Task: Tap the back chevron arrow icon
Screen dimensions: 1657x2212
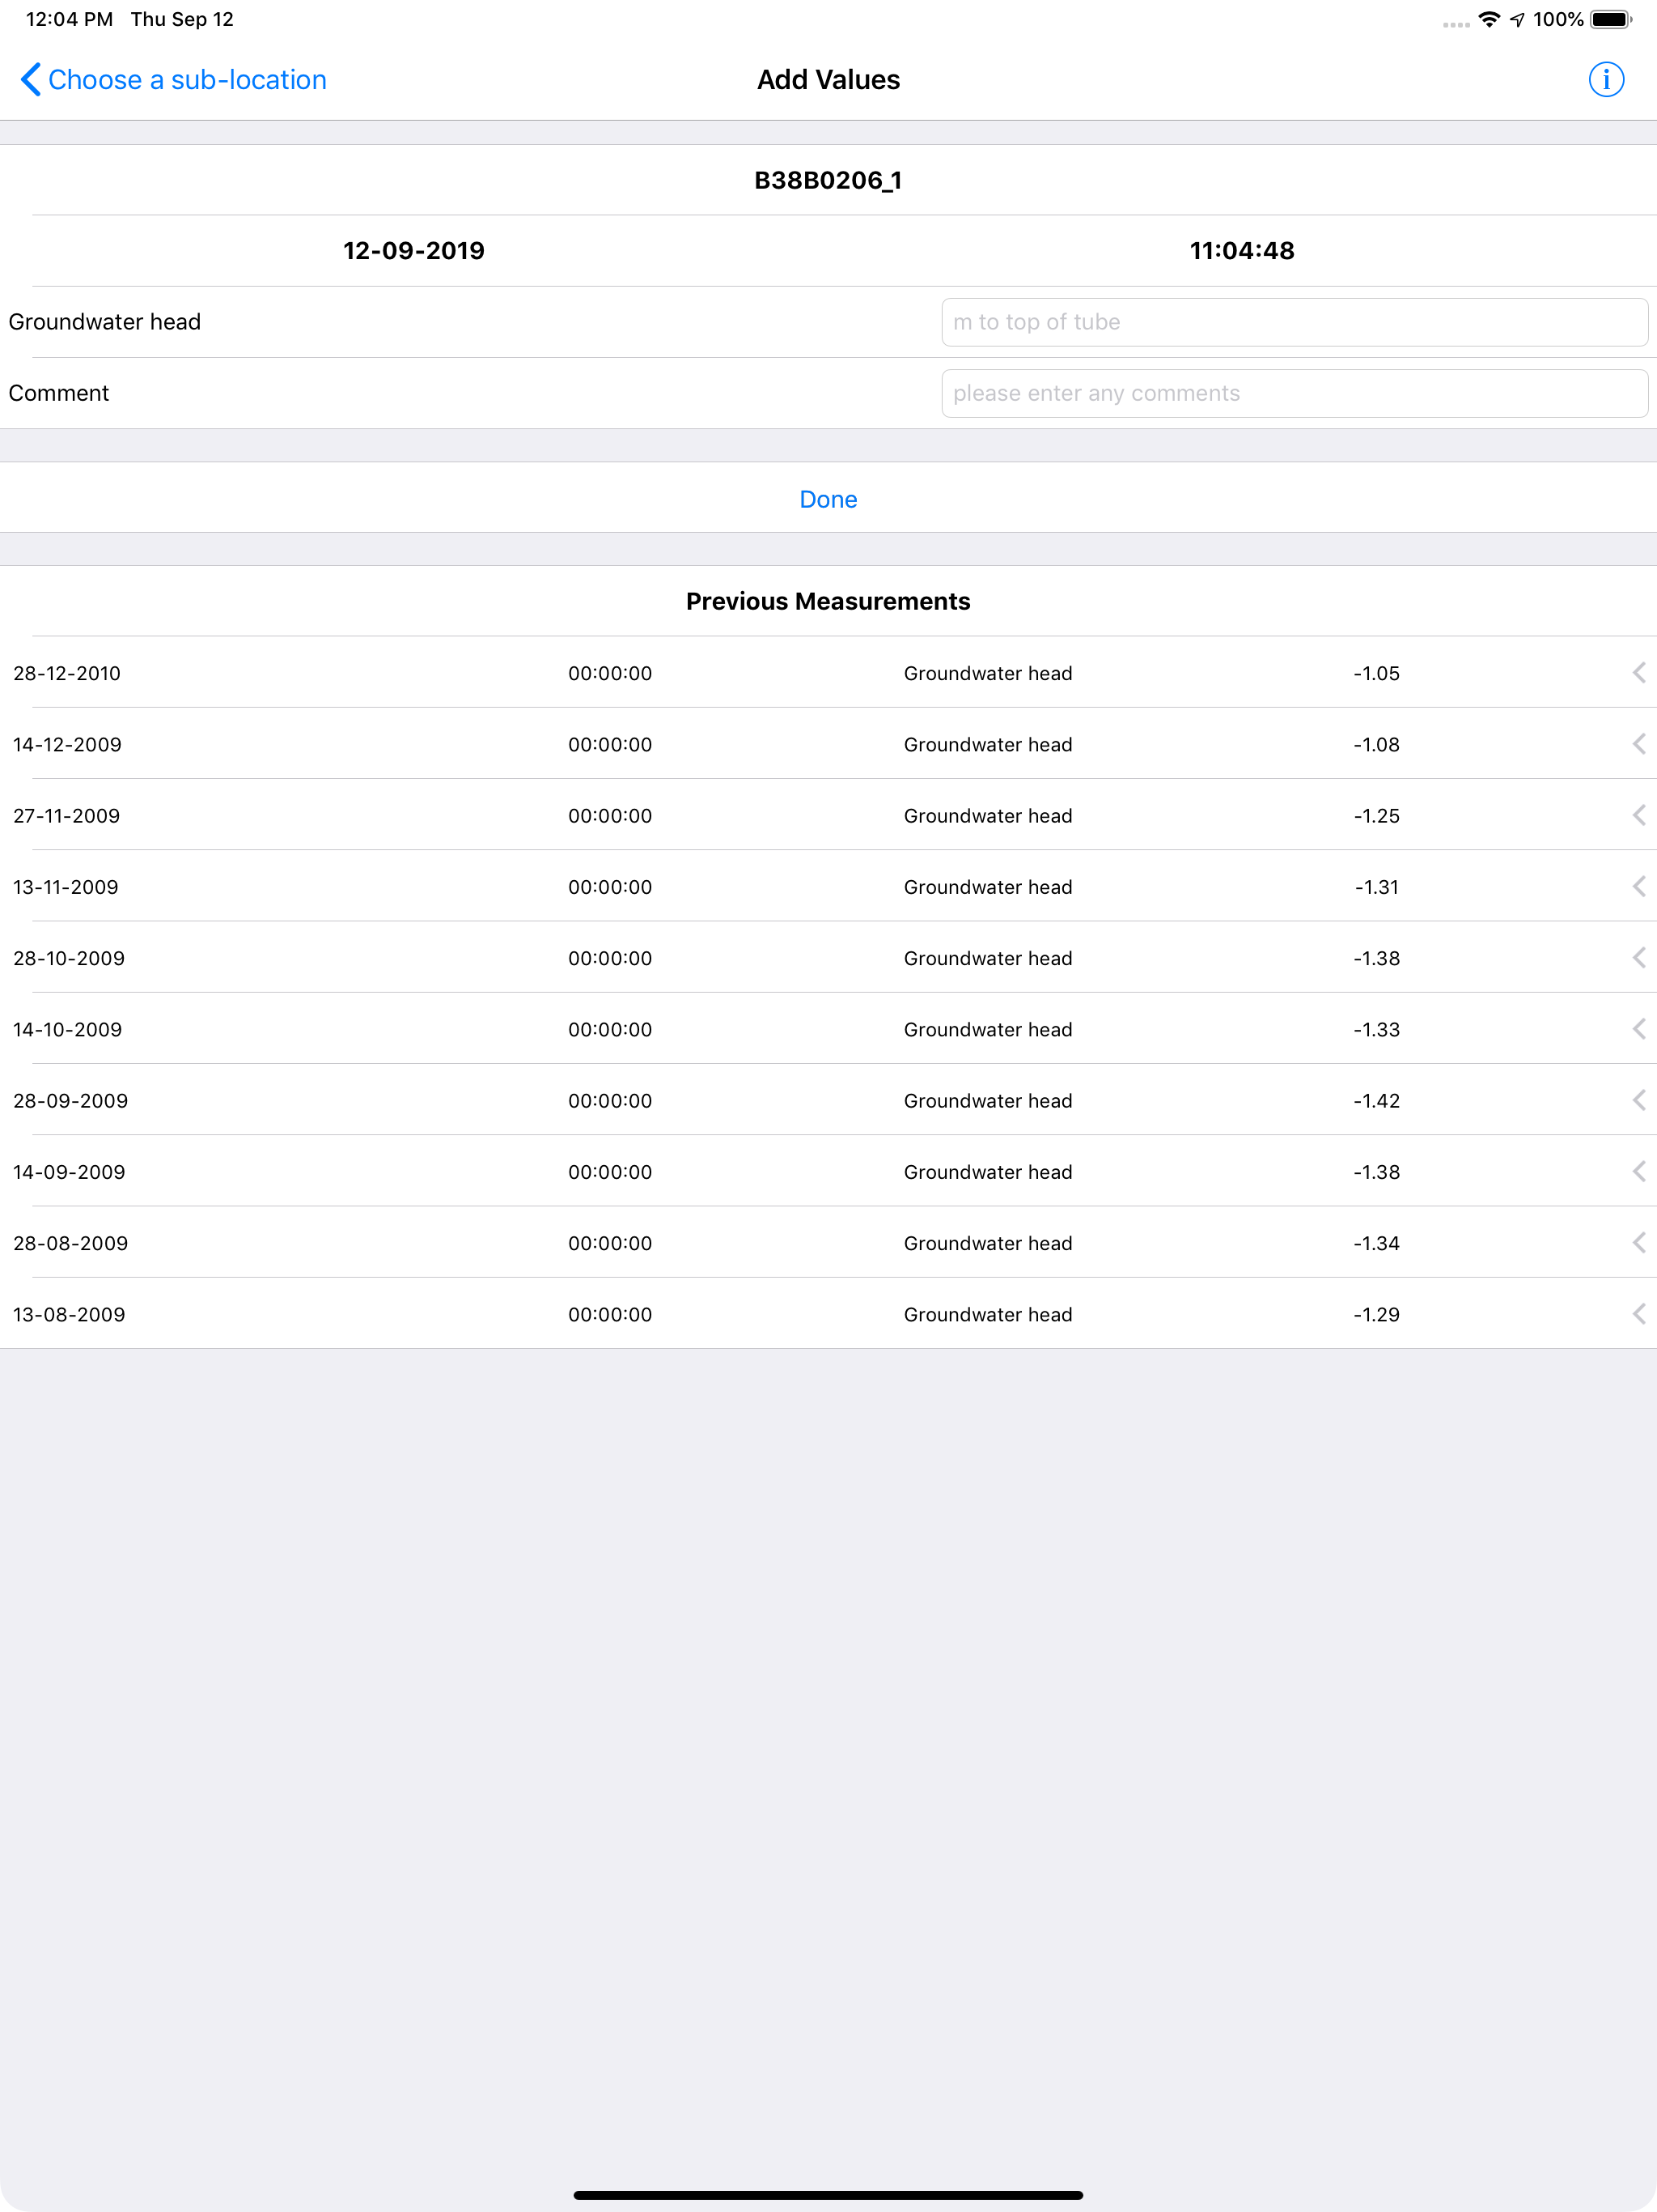Action: click(x=31, y=79)
